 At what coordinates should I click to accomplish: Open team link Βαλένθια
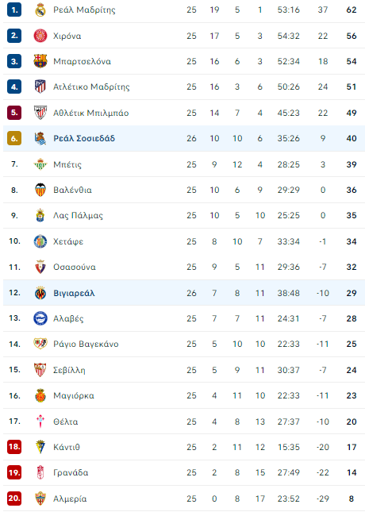(72, 190)
